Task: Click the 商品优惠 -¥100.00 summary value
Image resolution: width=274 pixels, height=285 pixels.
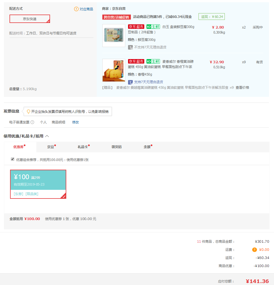Action: tap(261, 266)
